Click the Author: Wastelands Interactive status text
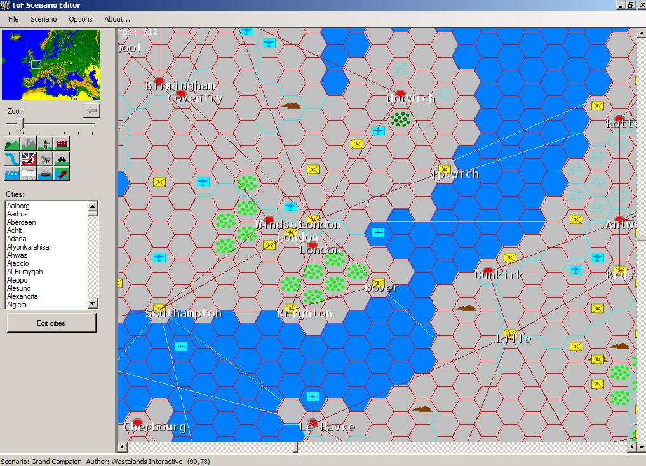The width and height of the screenshot is (646, 466). tap(134, 462)
